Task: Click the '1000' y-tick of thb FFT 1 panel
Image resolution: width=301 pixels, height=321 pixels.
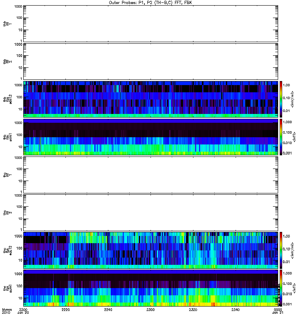Action: click(x=18, y=6)
